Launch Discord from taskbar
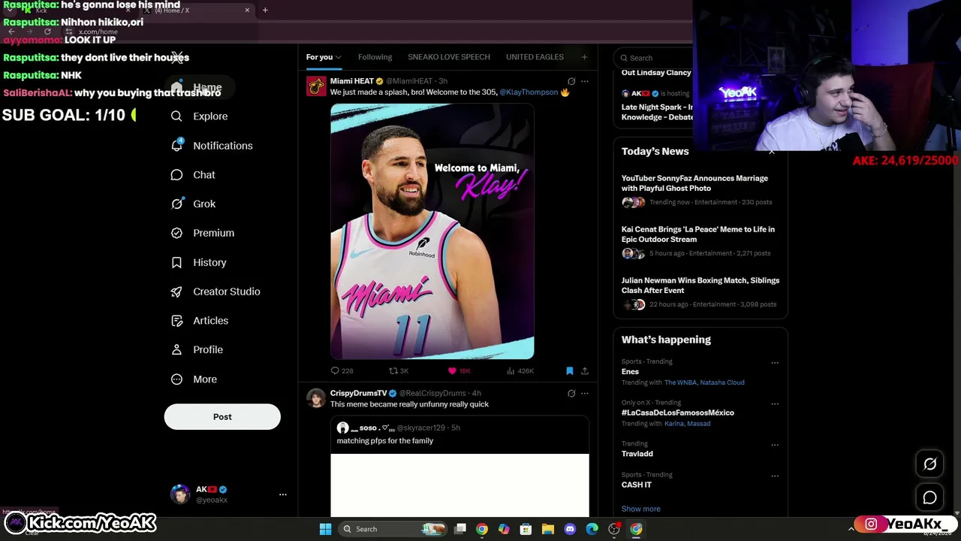Image resolution: width=961 pixels, height=541 pixels. coord(570,529)
